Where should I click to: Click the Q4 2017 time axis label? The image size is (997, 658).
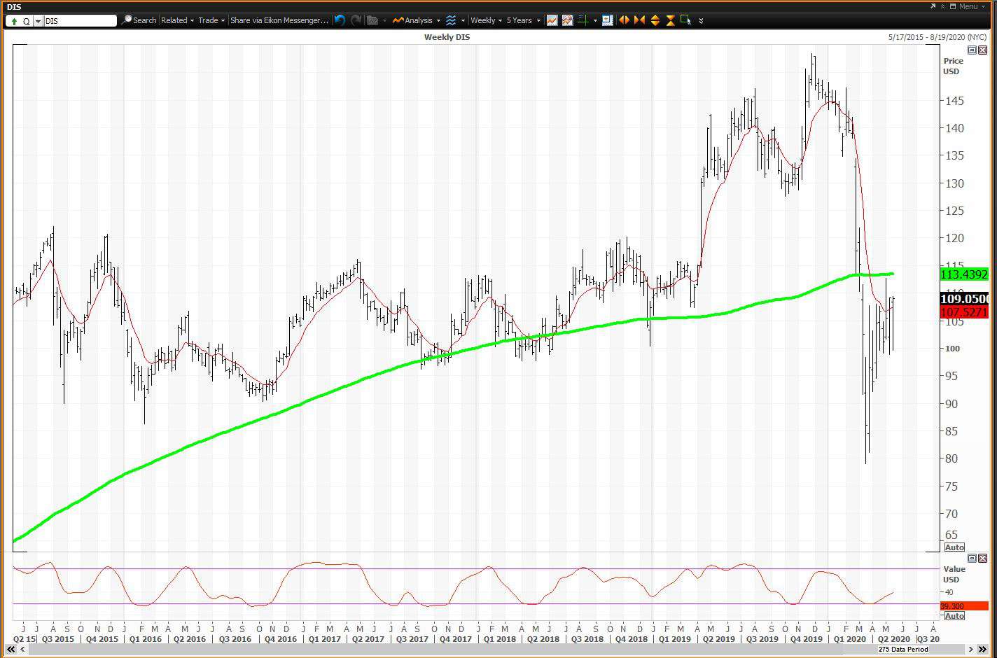455,638
